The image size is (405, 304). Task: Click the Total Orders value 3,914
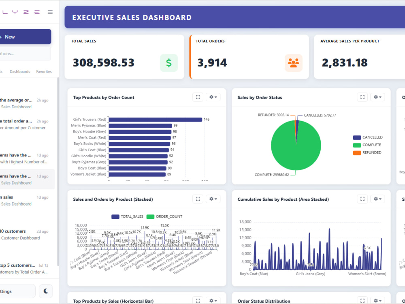coord(212,63)
